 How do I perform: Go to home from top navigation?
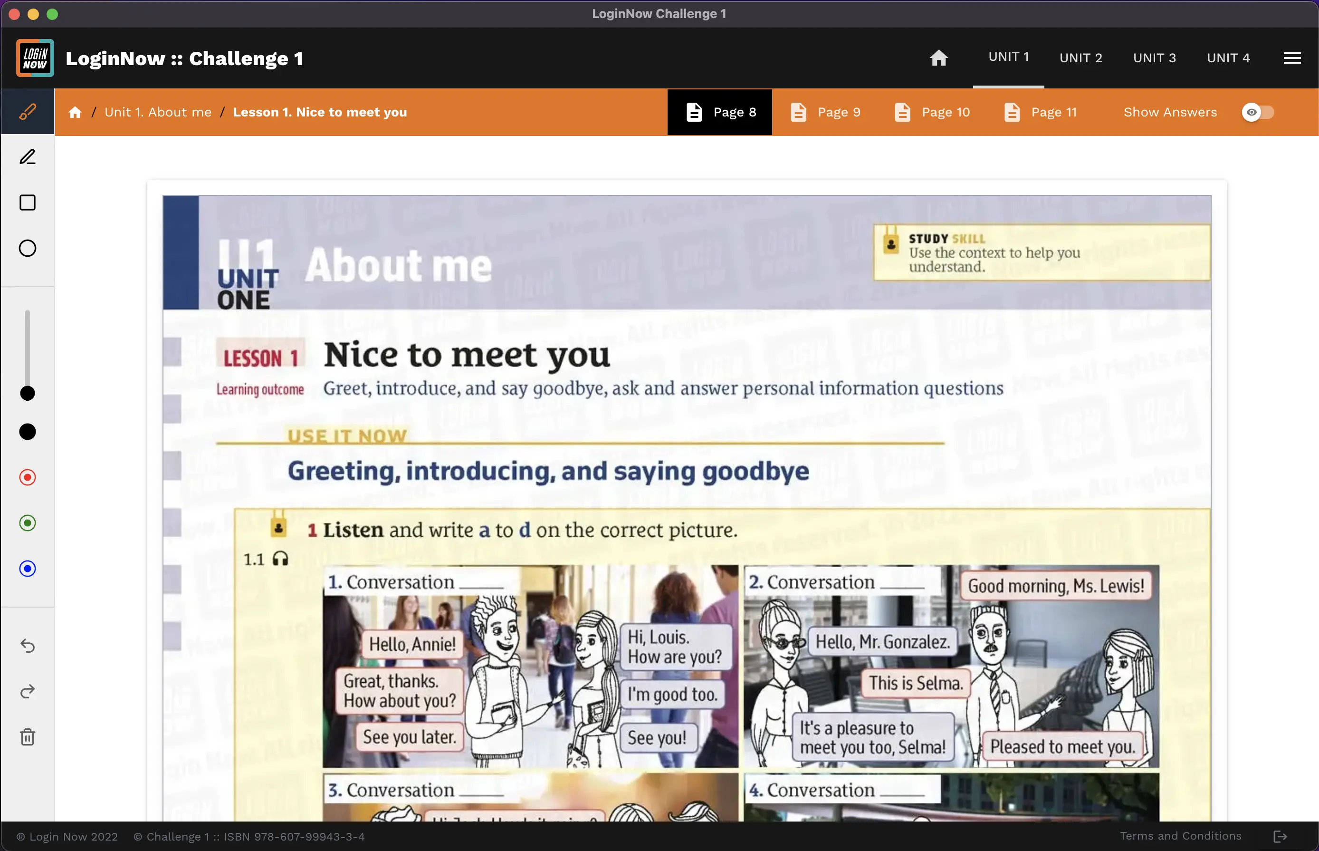pyautogui.click(x=938, y=58)
